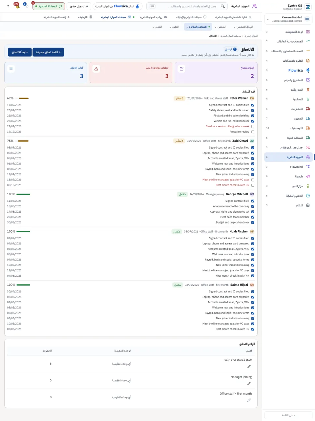
Task: Tick Peter Walker's 'Probation review' checkbox
Action: (x=253, y=132)
